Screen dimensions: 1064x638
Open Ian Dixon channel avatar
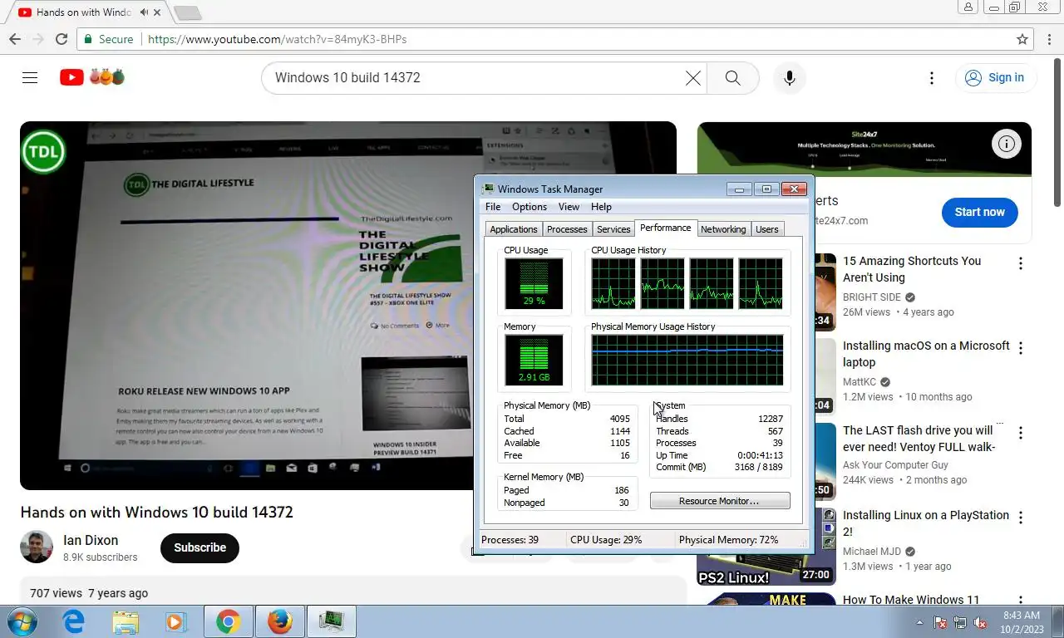click(x=37, y=547)
